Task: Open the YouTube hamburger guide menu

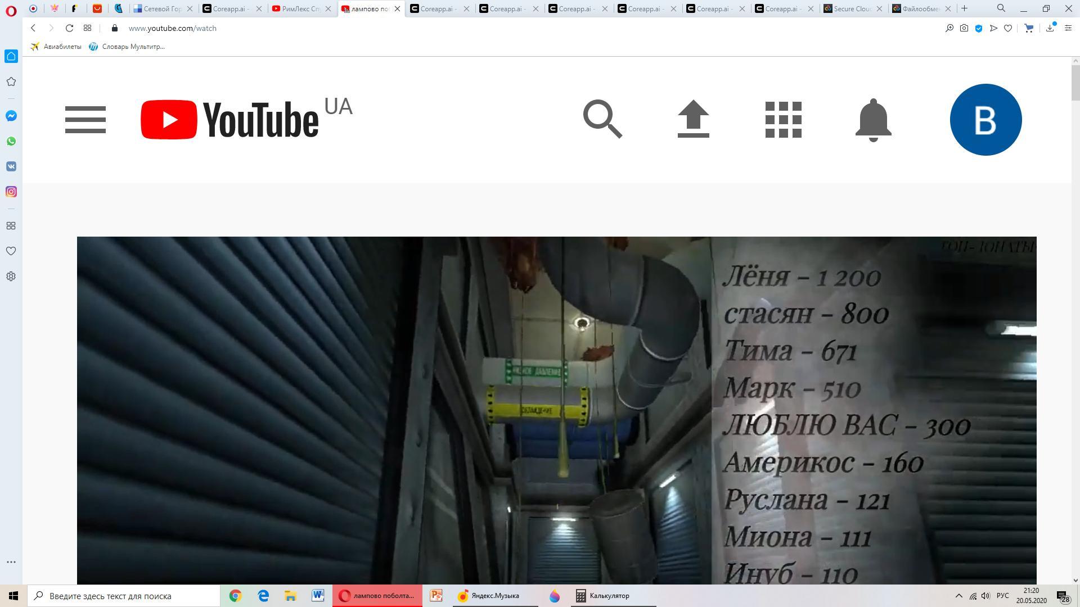Action: [85, 120]
